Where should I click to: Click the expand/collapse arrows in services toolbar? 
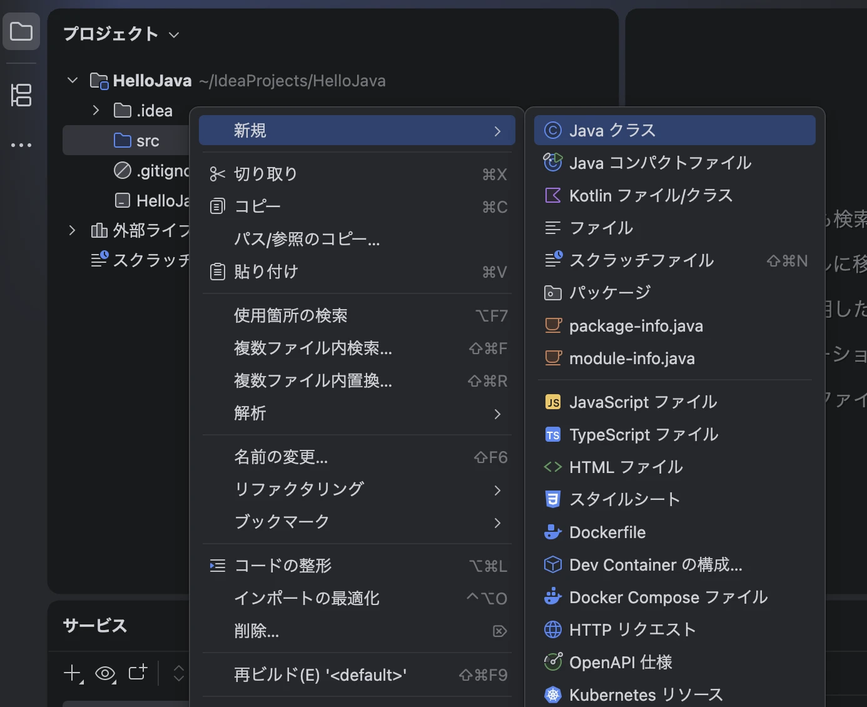(178, 673)
